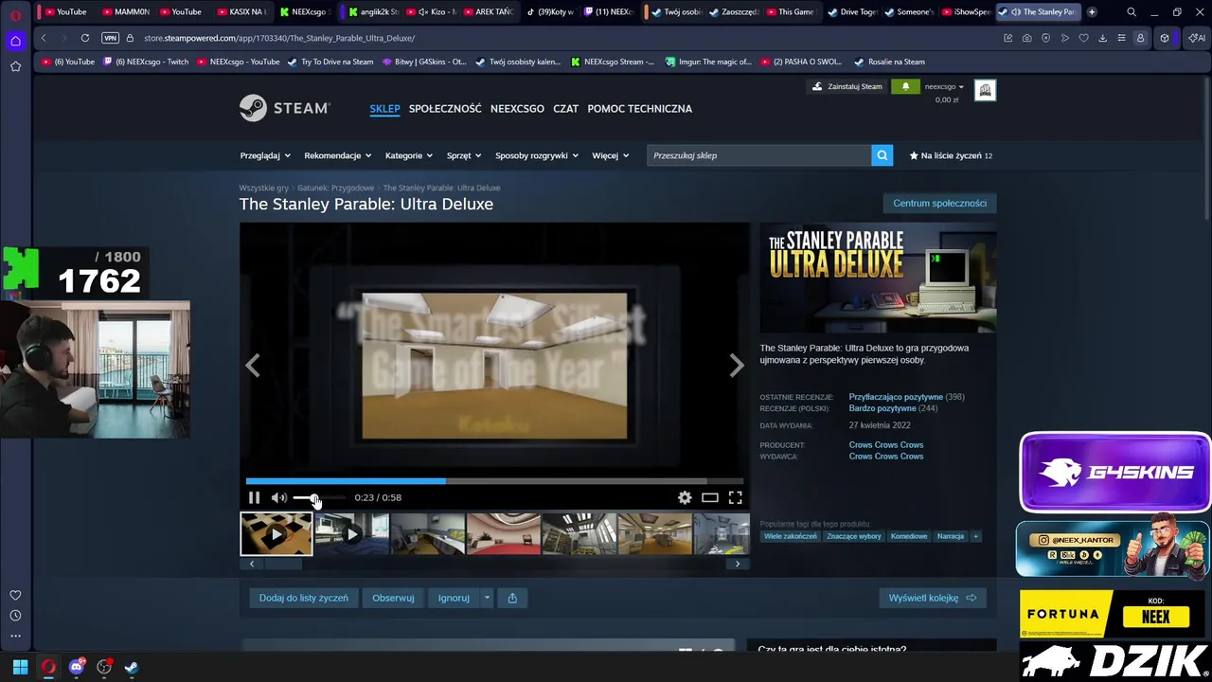The image size is (1212, 682).
Task: Expand the Rekomendacje dropdown
Action: coord(337,155)
